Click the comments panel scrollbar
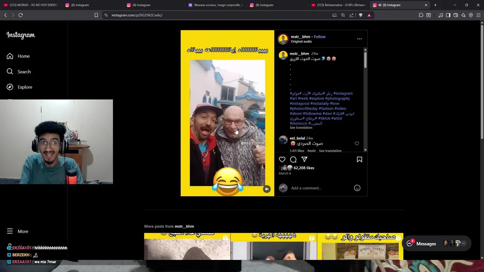This screenshot has height=272, width=484. coord(365,60)
